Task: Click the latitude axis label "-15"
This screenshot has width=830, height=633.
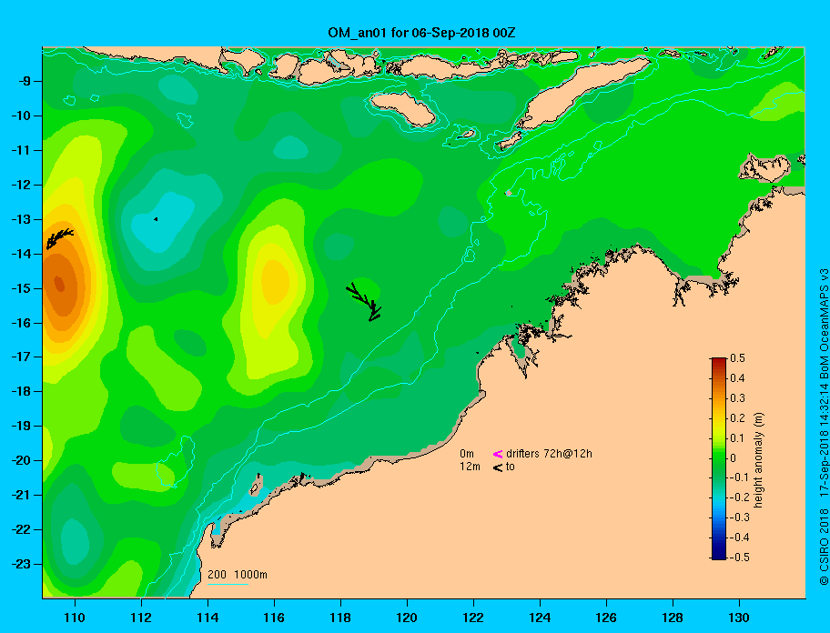Action: click(x=21, y=288)
